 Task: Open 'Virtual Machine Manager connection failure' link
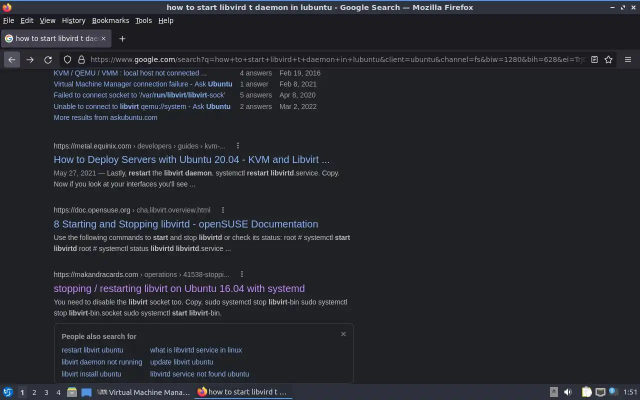(x=143, y=84)
